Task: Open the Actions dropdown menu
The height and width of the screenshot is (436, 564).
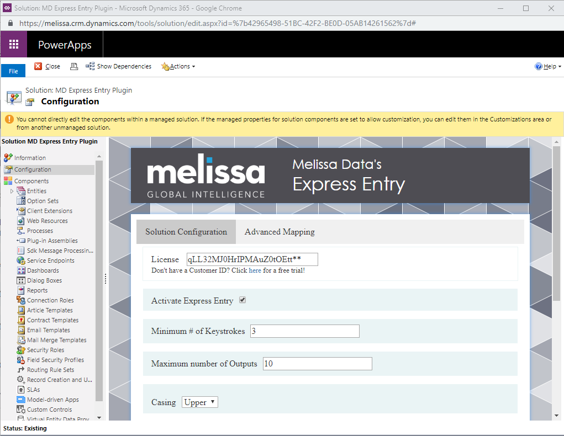Action: [x=178, y=66]
